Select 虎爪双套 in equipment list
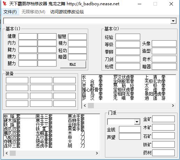The image size is (180, 160). pos(12,129)
